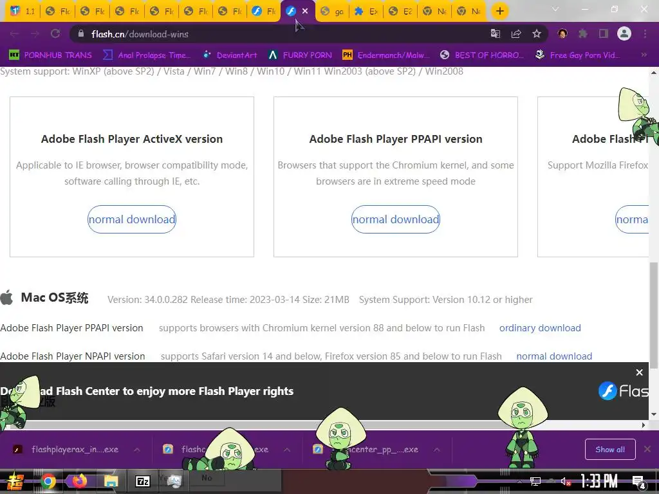Go back to the previous page
The height and width of the screenshot is (494, 659).
[x=14, y=33]
